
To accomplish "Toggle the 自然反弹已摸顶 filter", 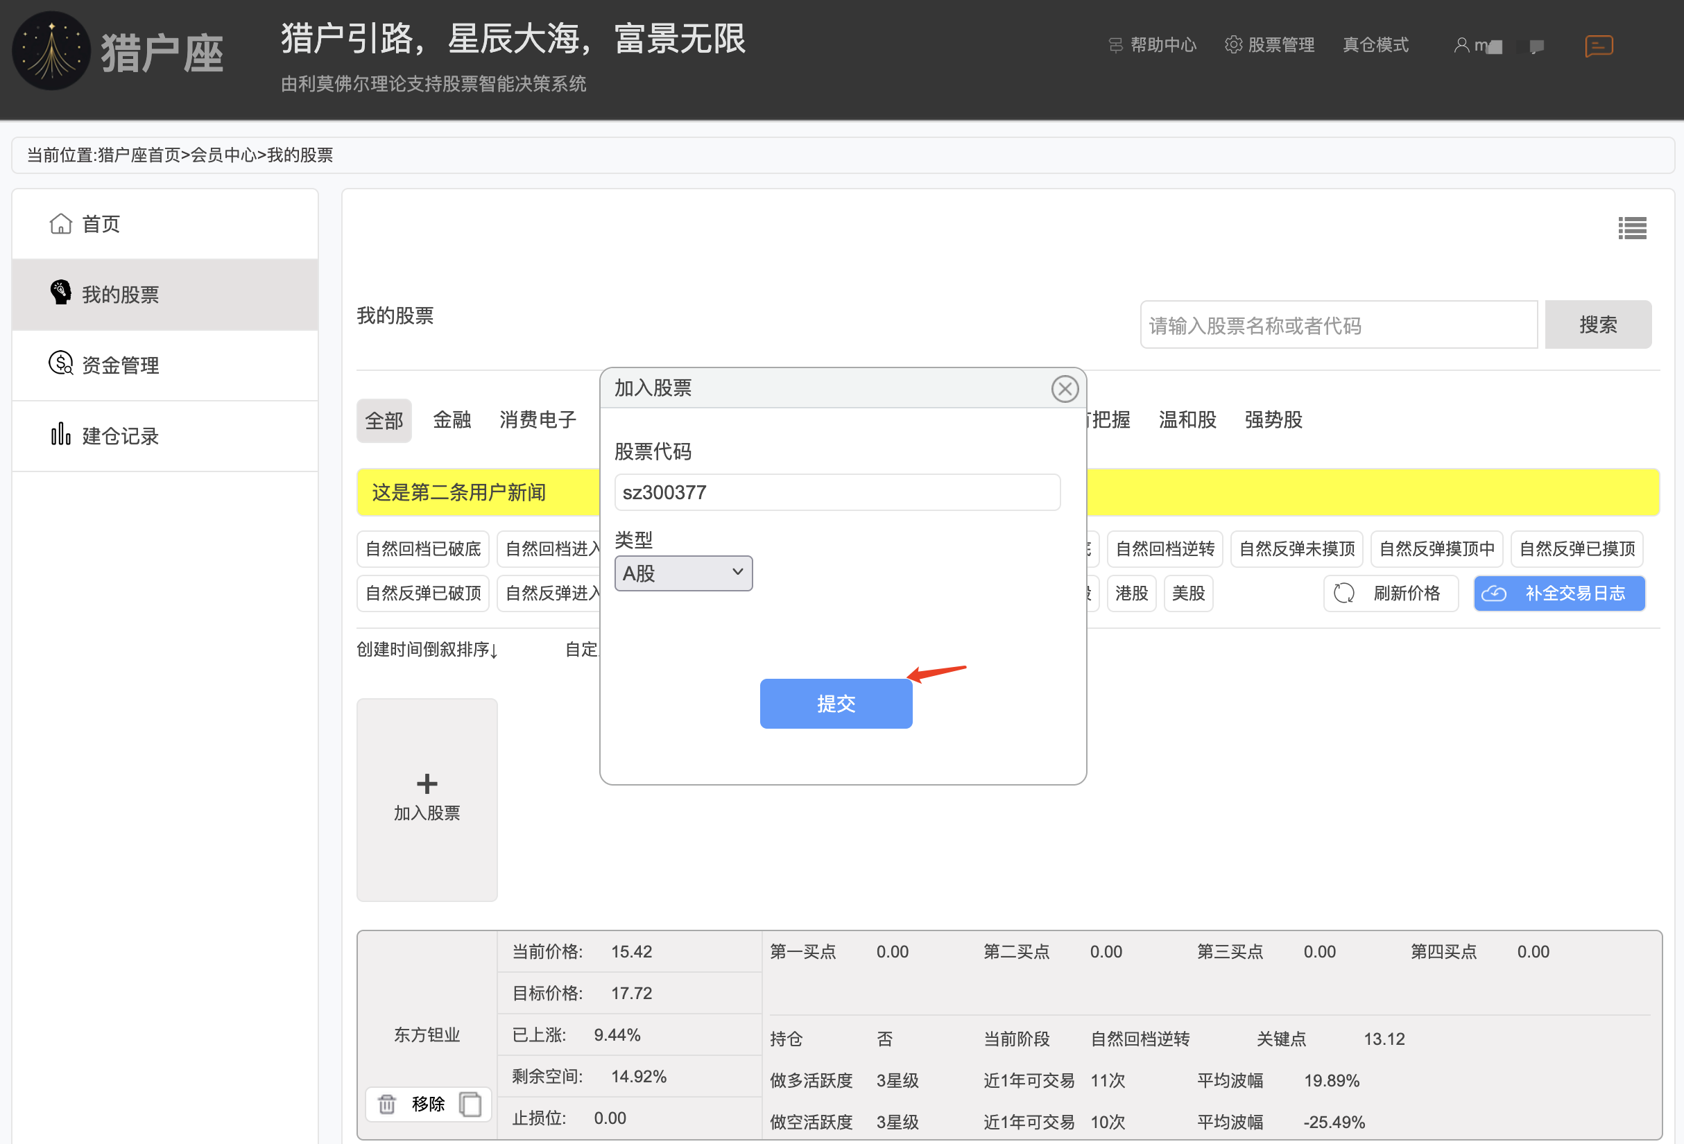I will [x=1576, y=549].
